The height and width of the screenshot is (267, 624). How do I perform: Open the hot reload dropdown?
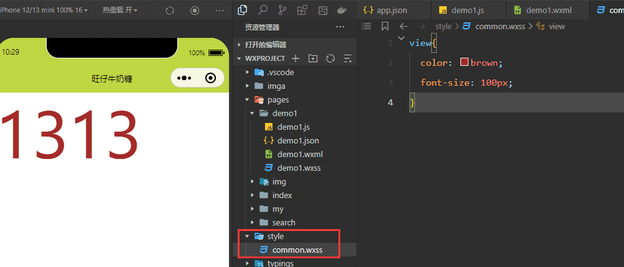[119, 11]
